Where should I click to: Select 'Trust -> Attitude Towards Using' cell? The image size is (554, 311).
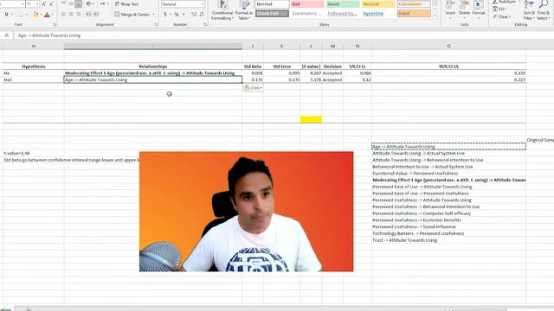448,240
